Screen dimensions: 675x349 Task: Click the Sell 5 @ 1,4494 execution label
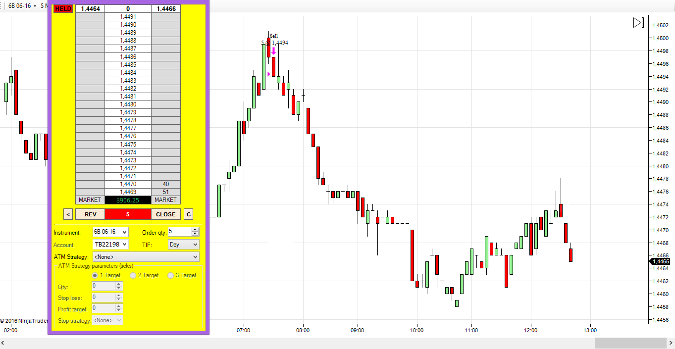click(275, 39)
